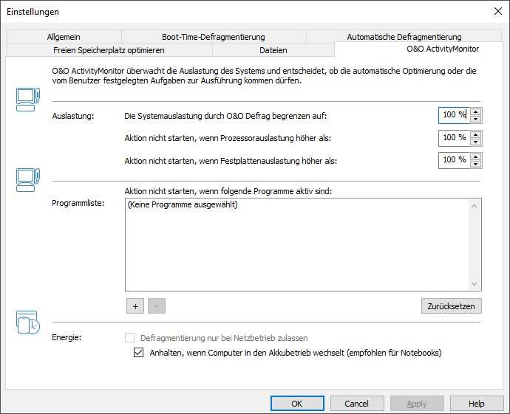Click the Zurücksetzen button

pyautogui.click(x=451, y=306)
